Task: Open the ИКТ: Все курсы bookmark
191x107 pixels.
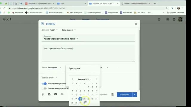Action: coord(74,12)
